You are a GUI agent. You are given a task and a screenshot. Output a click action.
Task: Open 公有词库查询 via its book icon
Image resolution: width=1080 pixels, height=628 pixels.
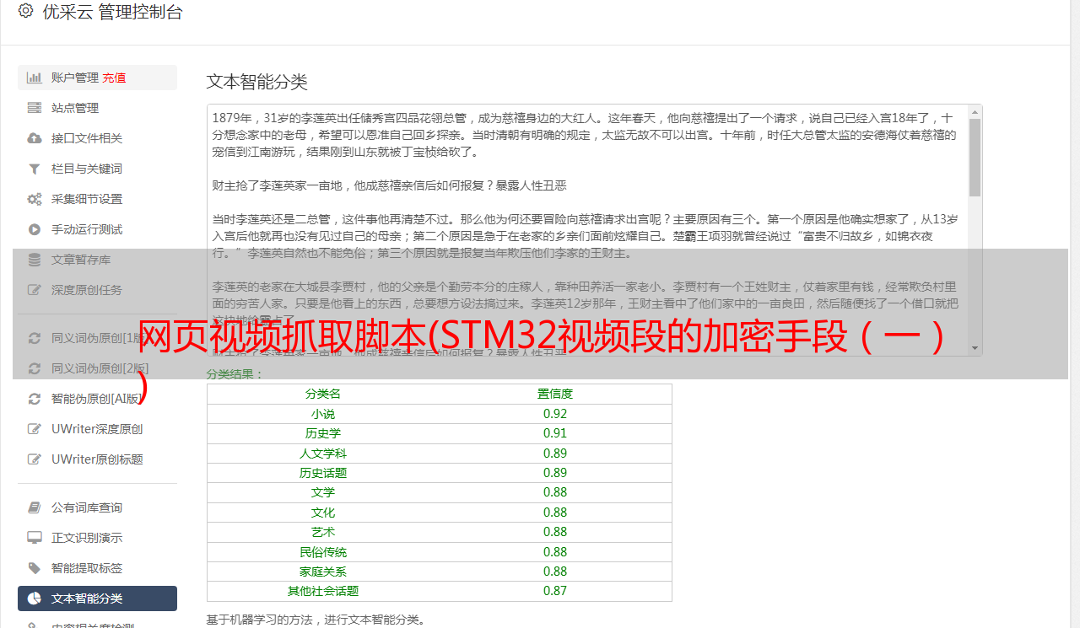[35, 507]
